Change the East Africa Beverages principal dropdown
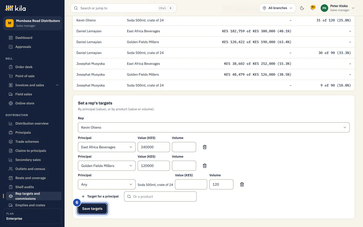Image resolution: width=363 pixels, height=227 pixels. (107, 147)
